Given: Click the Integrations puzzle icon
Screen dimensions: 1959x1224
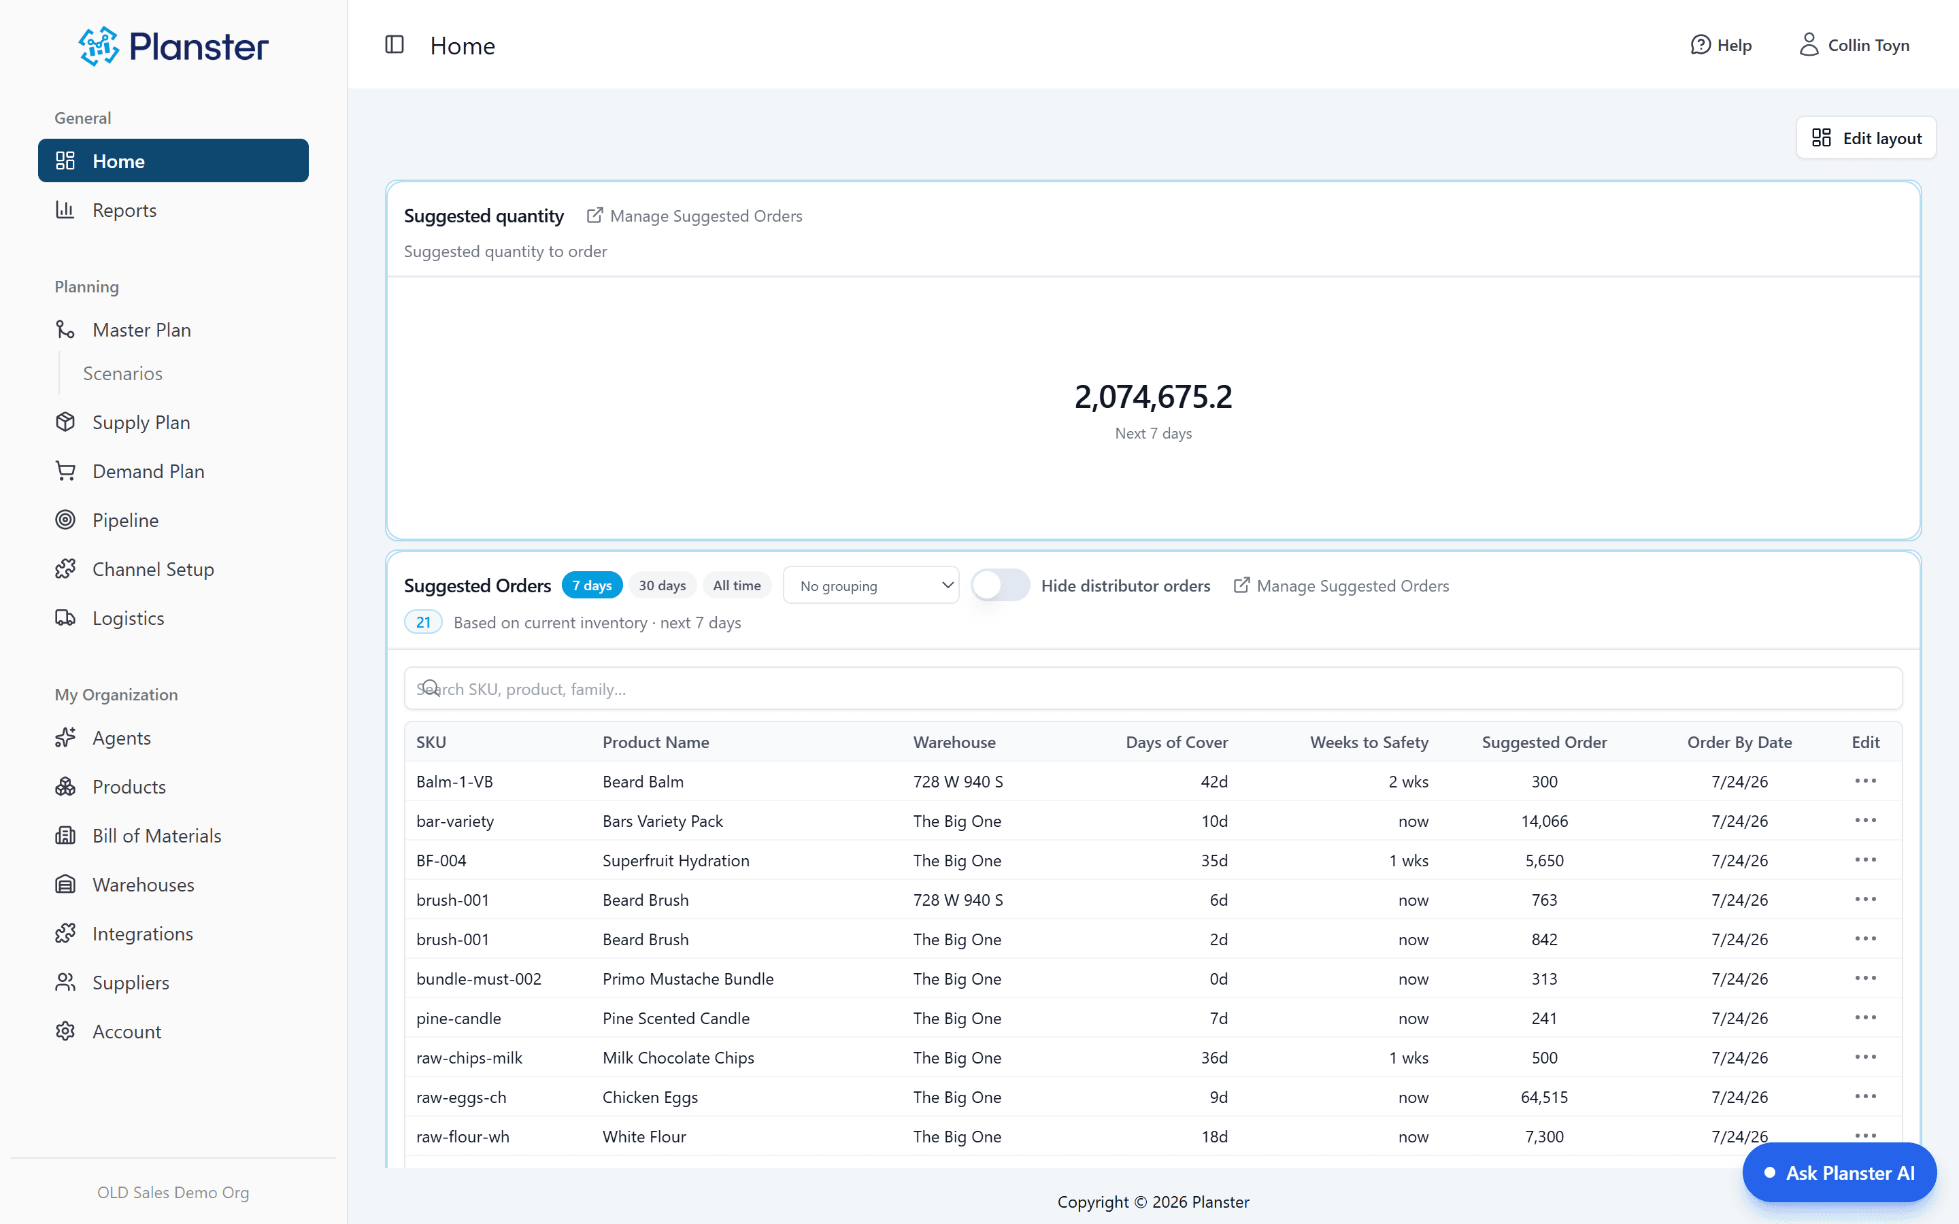Looking at the screenshot, I should (x=65, y=934).
